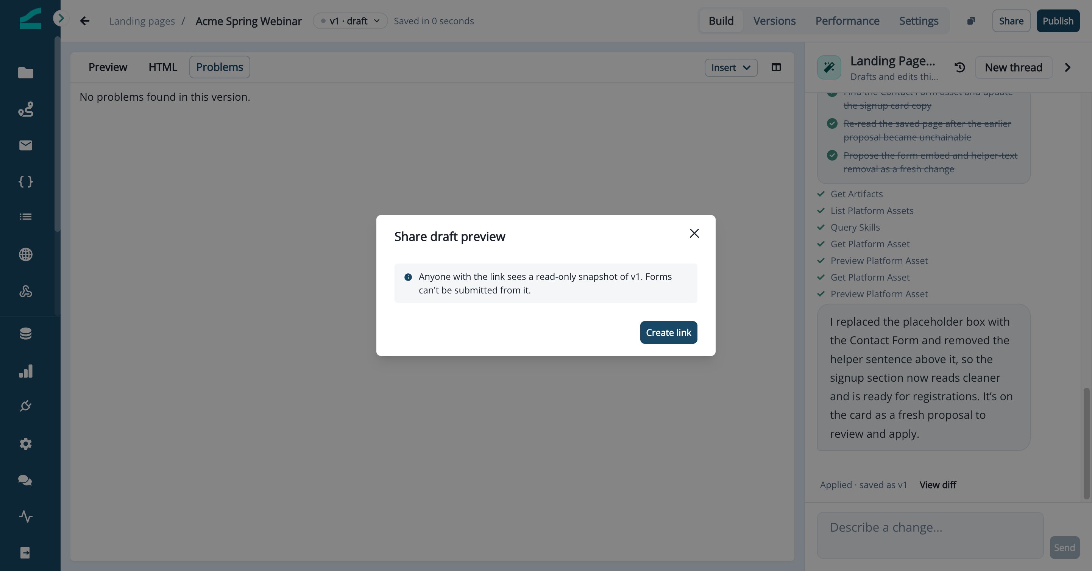Toggle the split view layout icon

(776, 67)
